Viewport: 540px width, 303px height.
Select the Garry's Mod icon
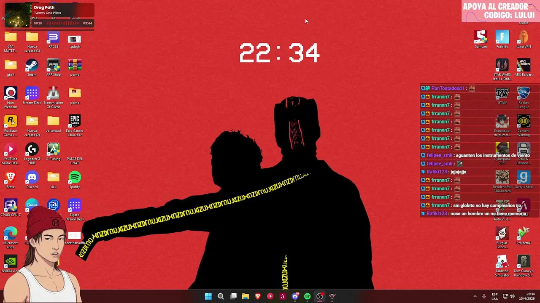[x=524, y=180]
